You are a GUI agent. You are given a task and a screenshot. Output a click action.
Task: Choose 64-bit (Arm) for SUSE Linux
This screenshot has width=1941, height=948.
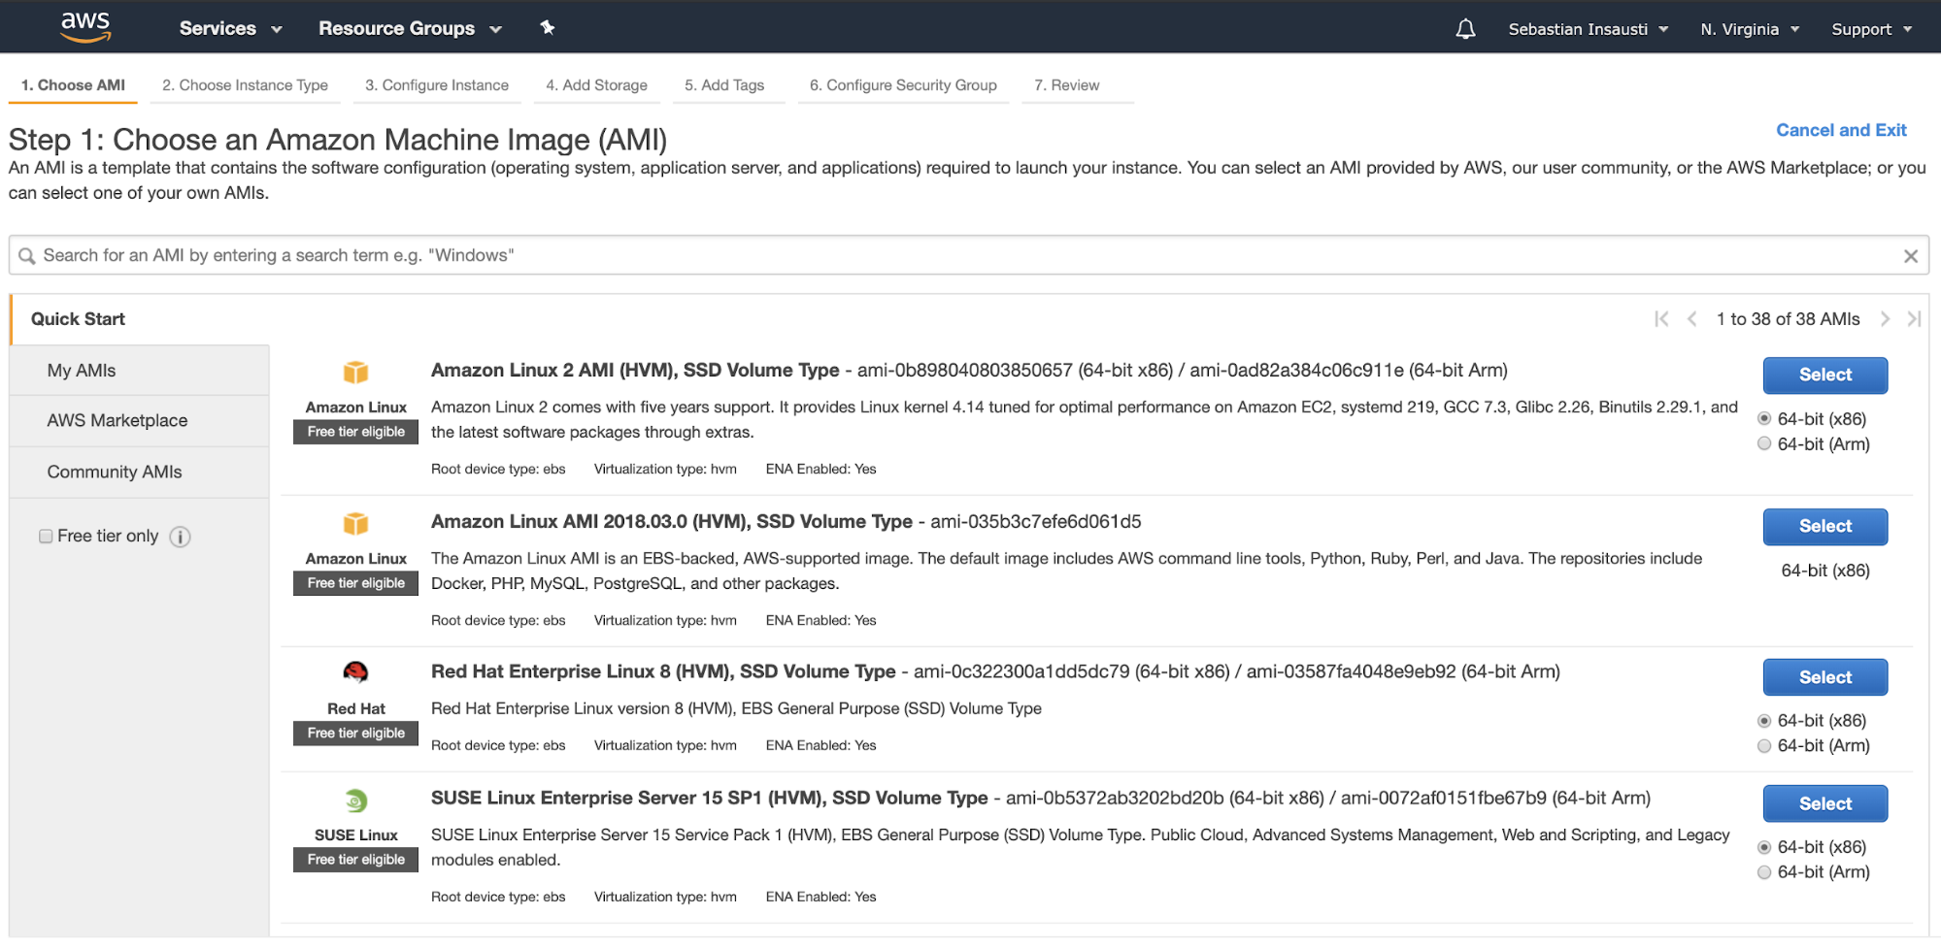point(1764,872)
